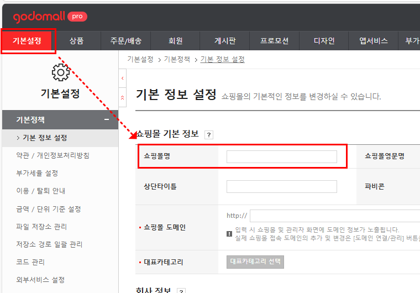Select the 프로모션 menu
Image resolution: width=420 pixels, height=293 pixels.
click(x=274, y=41)
